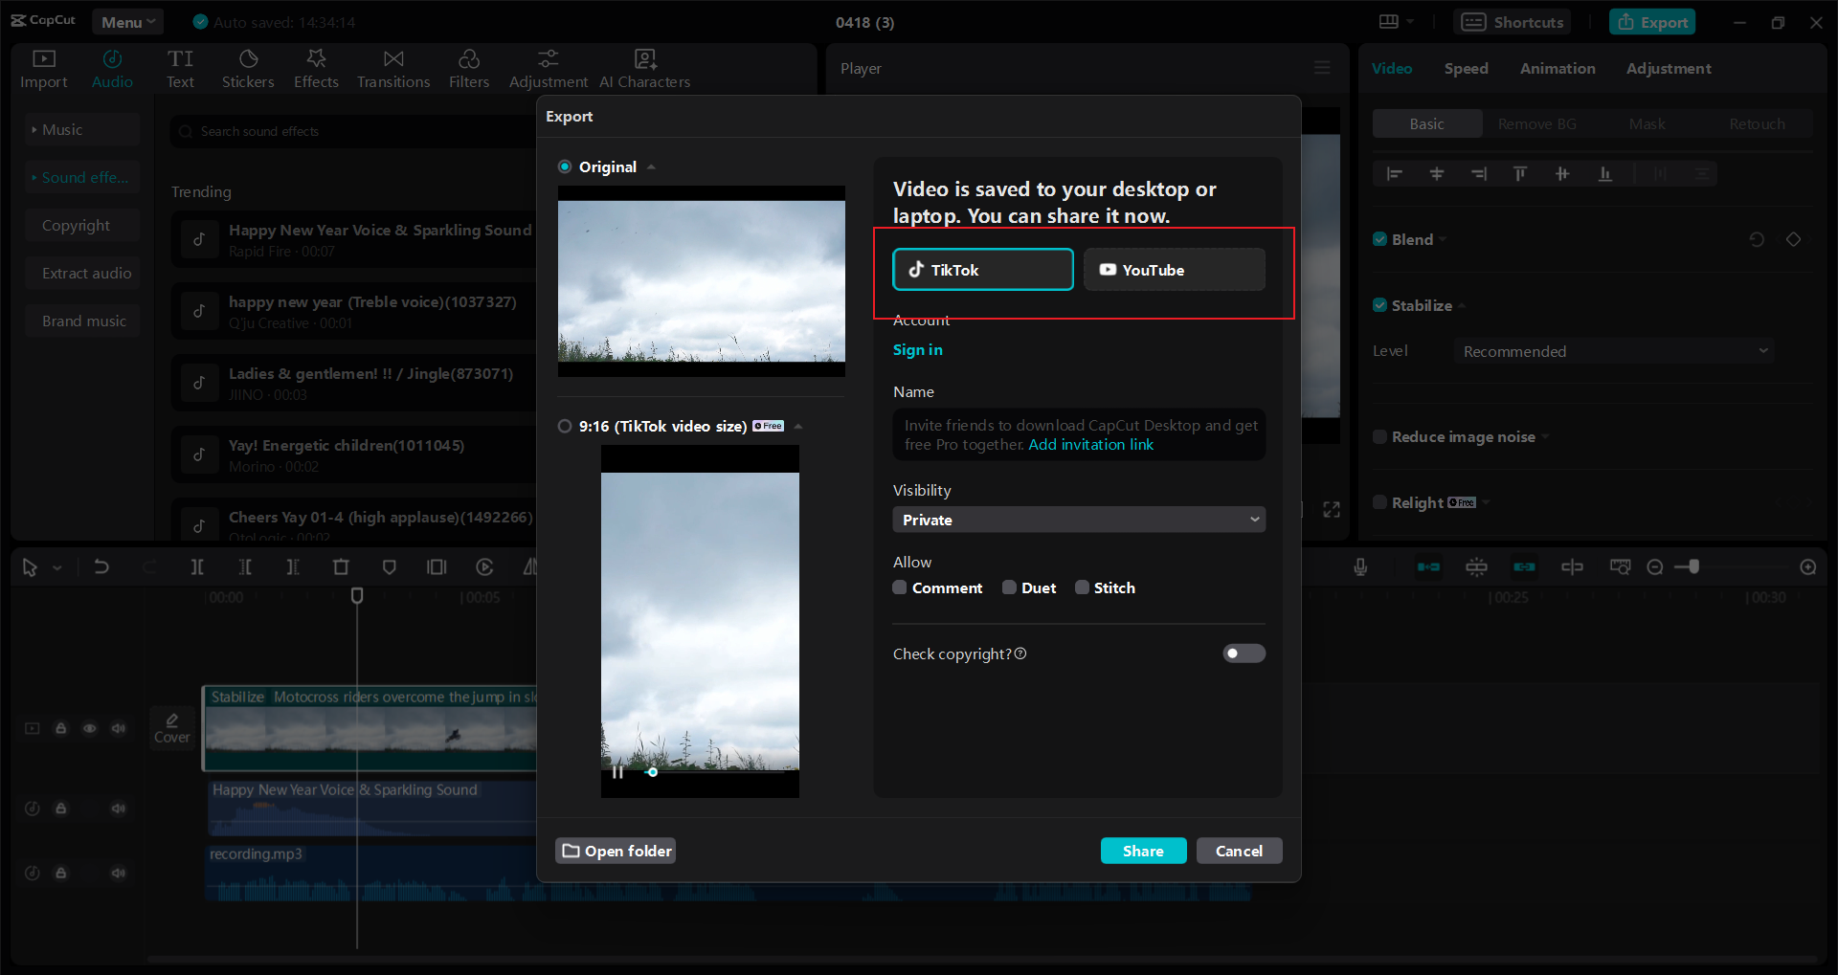Lock the main video track
This screenshot has width=1838, height=975.
click(61, 728)
